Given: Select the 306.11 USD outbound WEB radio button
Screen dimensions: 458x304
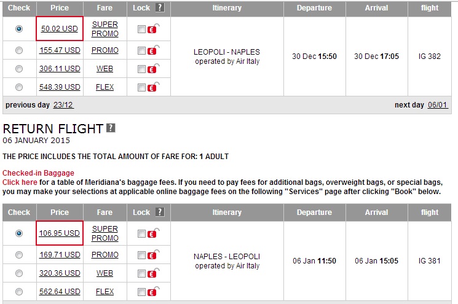Looking at the screenshot, I should 19,69.
